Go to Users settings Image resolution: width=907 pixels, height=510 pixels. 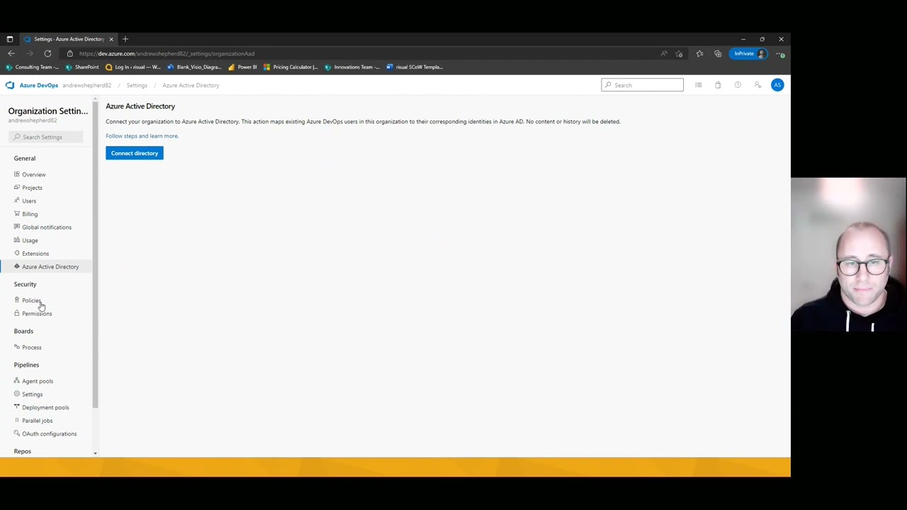(x=29, y=201)
